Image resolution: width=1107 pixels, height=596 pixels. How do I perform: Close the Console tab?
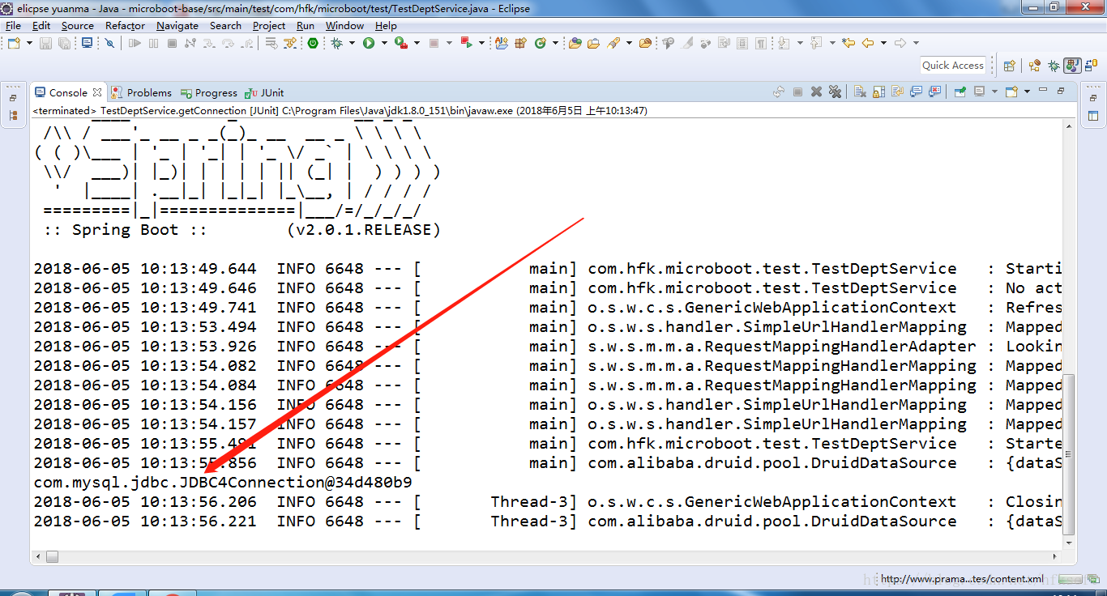(97, 92)
